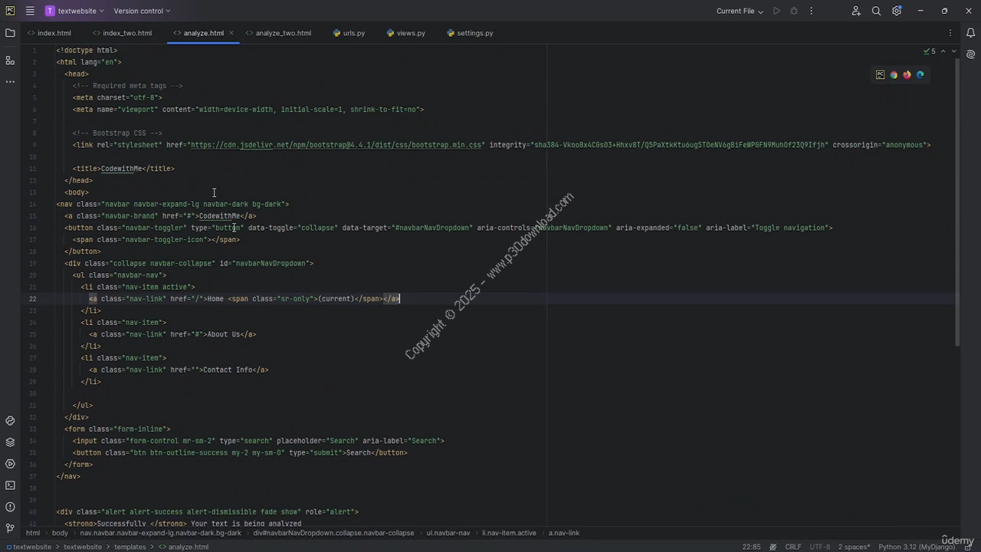Click the '<!doctype html>' line

click(87, 51)
